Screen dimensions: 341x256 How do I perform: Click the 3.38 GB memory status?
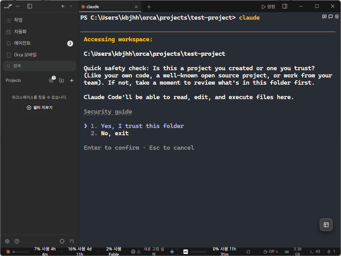(298, 252)
